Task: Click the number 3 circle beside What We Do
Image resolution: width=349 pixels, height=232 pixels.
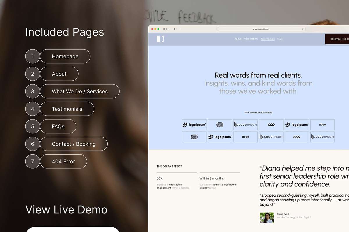Action: (x=33, y=91)
